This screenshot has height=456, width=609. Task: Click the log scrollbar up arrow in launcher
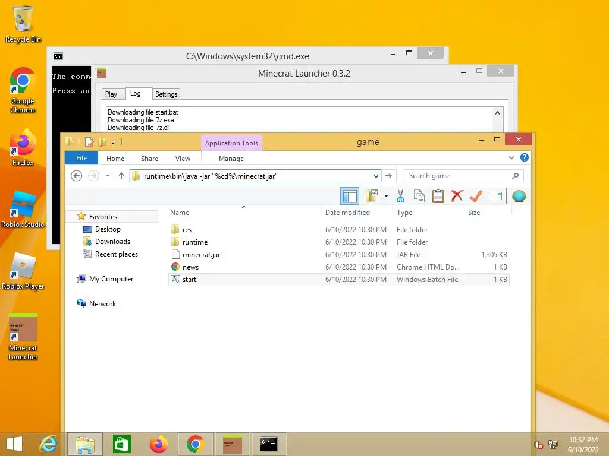point(497,113)
